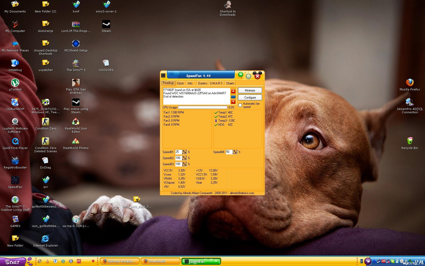The height and width of the screenshot is (266, 425).
Task: Click the red down arrow beside detection log
Action: 233,102
